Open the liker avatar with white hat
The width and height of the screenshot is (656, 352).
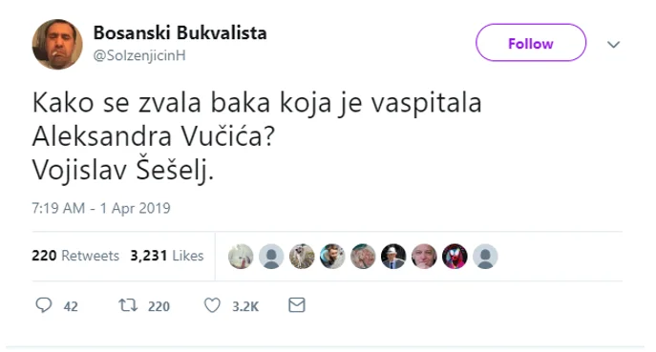[x=393, y=256]
